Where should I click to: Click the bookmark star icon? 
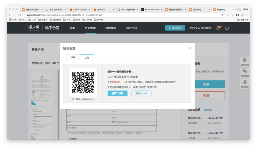tap(222, 15)
